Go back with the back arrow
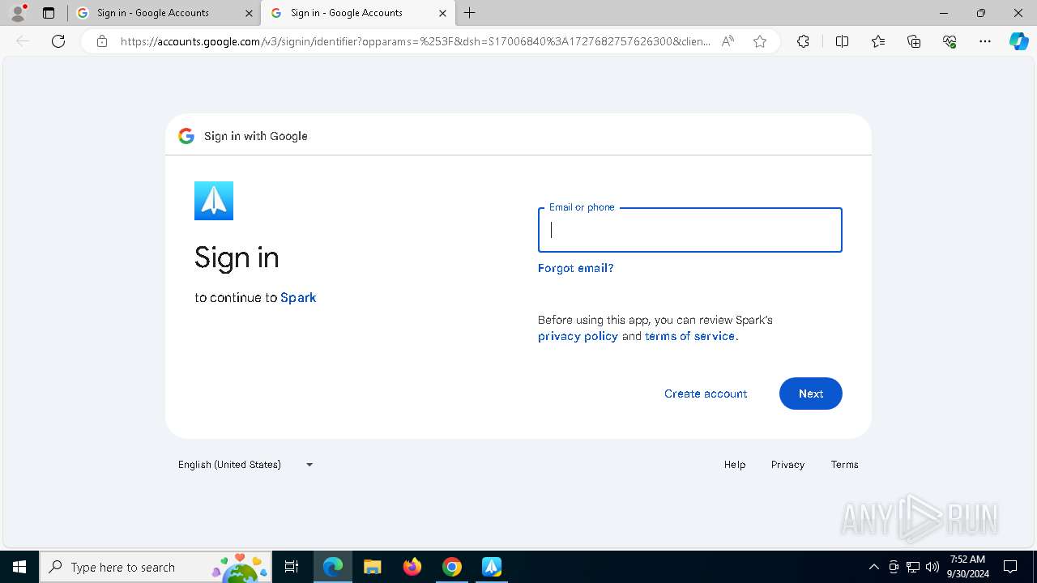1037x583 pixels. point(23,41)
